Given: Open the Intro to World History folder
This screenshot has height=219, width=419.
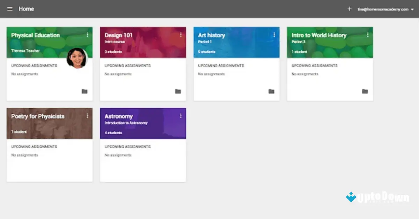Looking at the screenshot, I should 365,91.
